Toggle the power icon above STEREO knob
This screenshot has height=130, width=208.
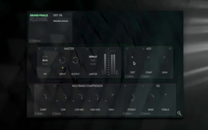[125, 86]
